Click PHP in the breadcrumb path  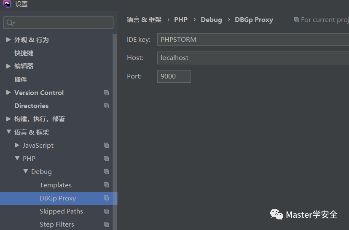[x=181, y=20]
